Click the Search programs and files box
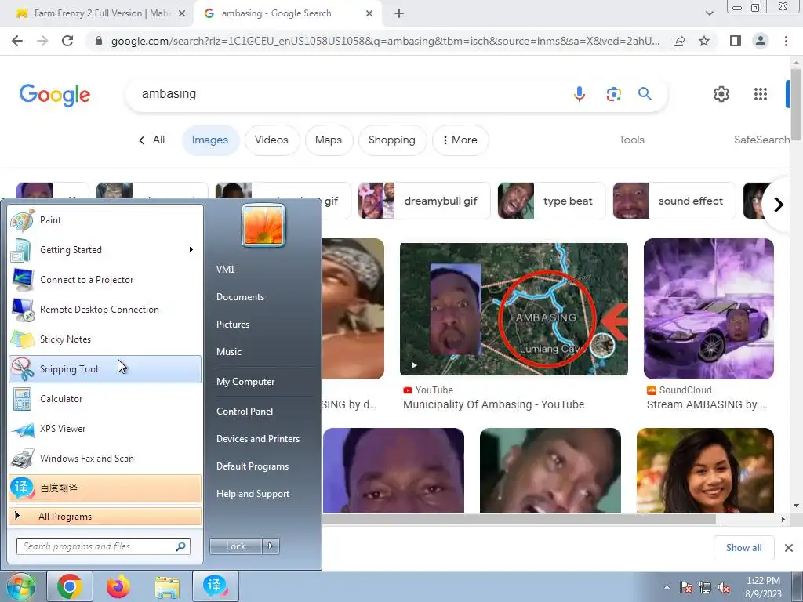 (104, 546)
